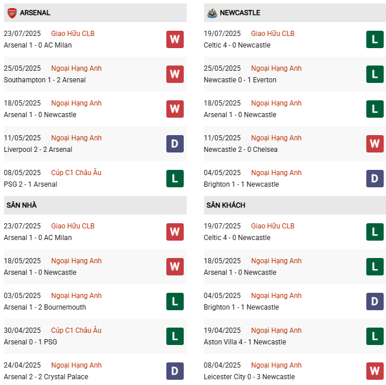Click the SÂN KHÁCH section header
The width and height of the screenshot is (386, 385).
[225, 205]
